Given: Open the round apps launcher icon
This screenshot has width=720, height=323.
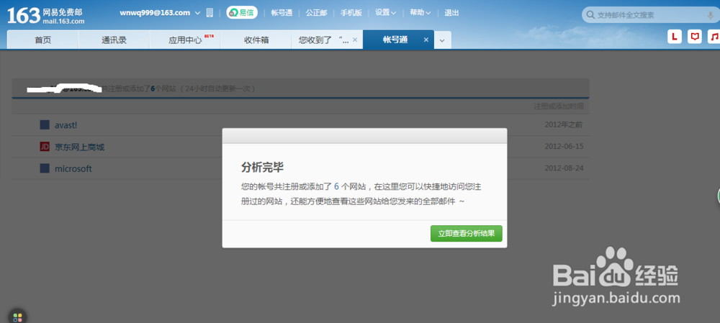Looking at the screenshot, I should [x=17, y=317].
